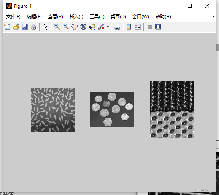Open the 桌面(D) menu
The width and height of the screenshot is (219, 195).
pos(118,17)
